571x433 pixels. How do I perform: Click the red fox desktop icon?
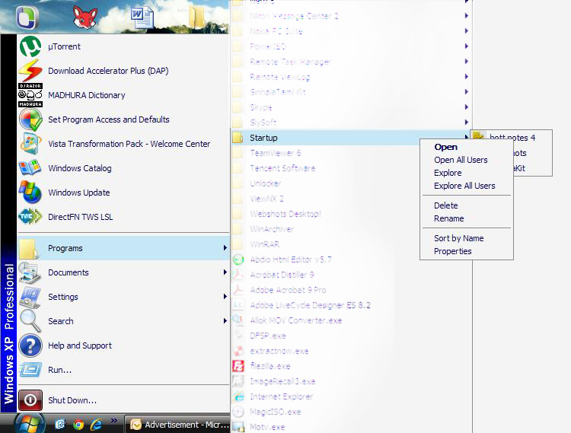point(85,17)
